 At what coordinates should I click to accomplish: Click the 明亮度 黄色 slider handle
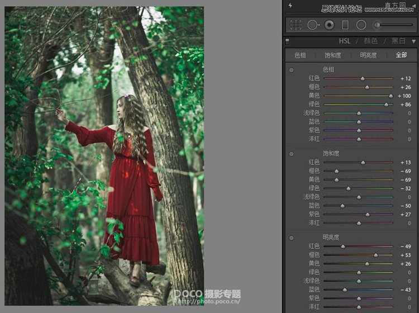[x=367, y=264]
